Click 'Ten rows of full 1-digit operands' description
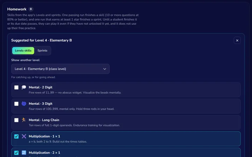This screenshot has height=157, width=252. click(74, 125)
